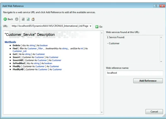
Task: Open the int type link on Find line
Action: [x=82, y=48]
